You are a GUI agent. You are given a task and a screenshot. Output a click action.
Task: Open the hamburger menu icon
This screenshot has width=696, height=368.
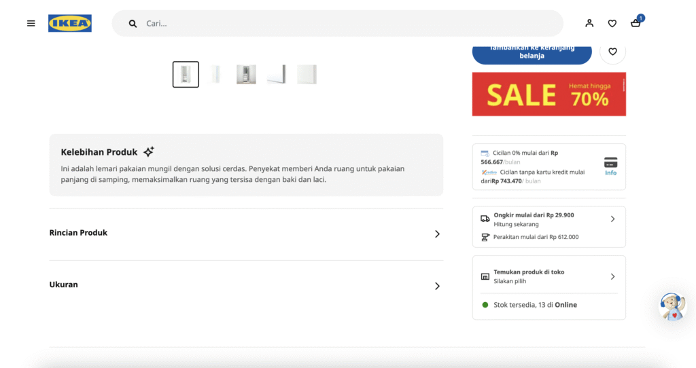[31, 23]
